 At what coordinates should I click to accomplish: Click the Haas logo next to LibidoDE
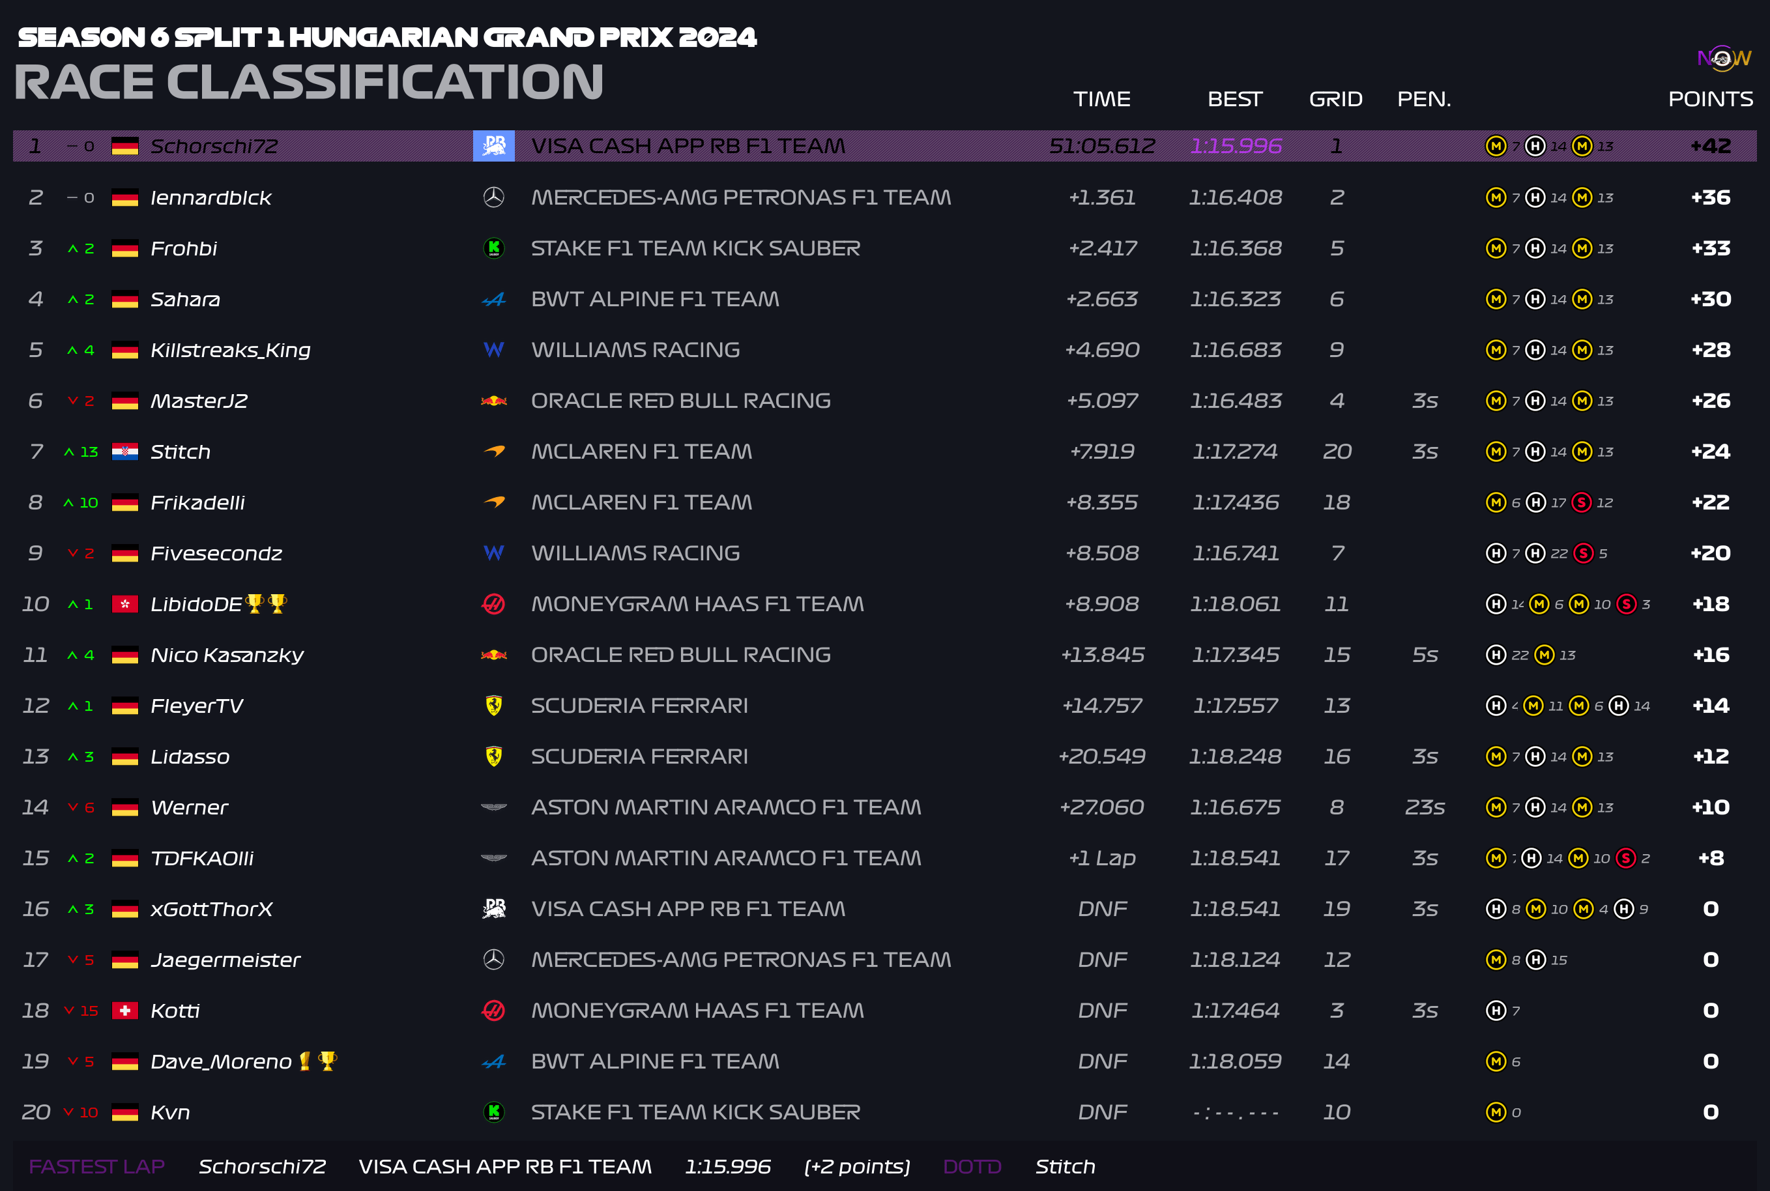click(x=494, y=605)
